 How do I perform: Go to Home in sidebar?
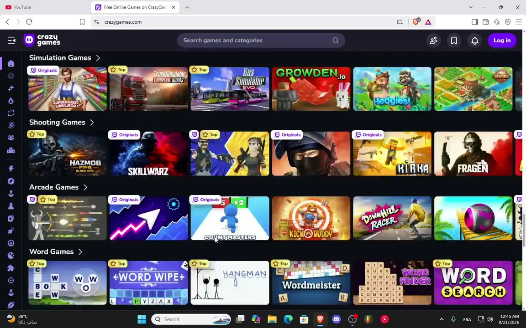coord(11,64)
